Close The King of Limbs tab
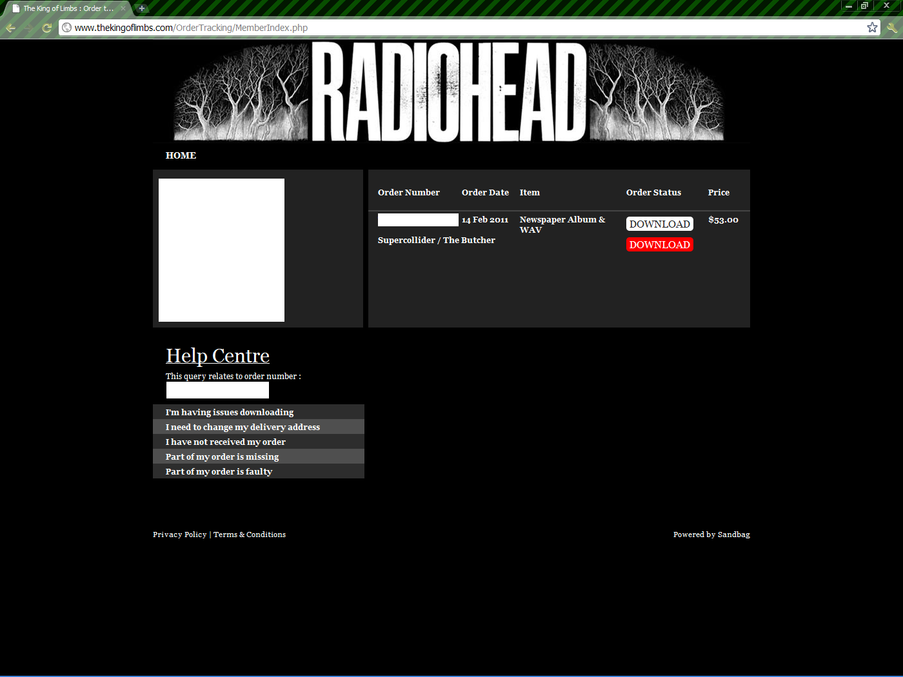The height and width of the screenshot is (677, 903). 123,8
